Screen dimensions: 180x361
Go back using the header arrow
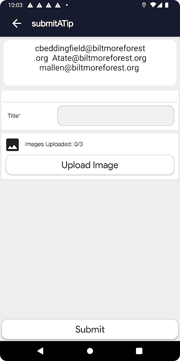coord(17,23)
